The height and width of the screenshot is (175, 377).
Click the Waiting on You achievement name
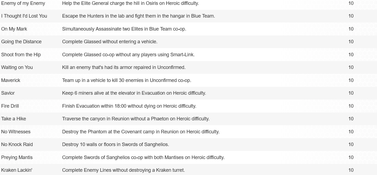pos(17,67)
